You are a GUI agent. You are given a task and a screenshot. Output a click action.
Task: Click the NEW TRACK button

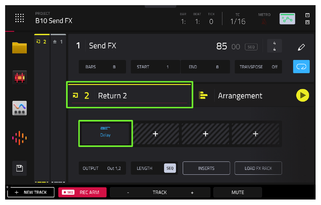(31, 192)
